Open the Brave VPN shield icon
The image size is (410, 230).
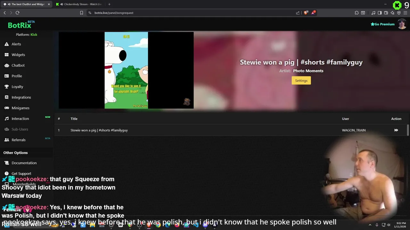tap(399, 13)
